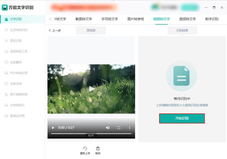
Task: Click the 原视频 label
Action: (x=91, y=30)
